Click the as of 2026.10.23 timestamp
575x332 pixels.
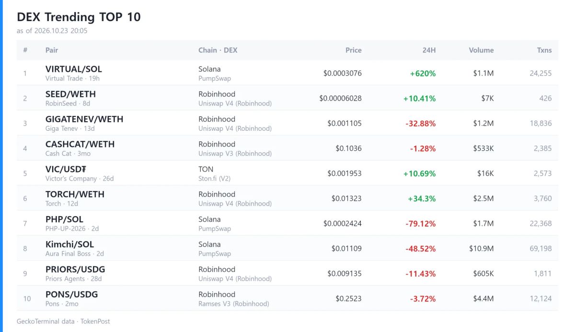click(52, 31)
